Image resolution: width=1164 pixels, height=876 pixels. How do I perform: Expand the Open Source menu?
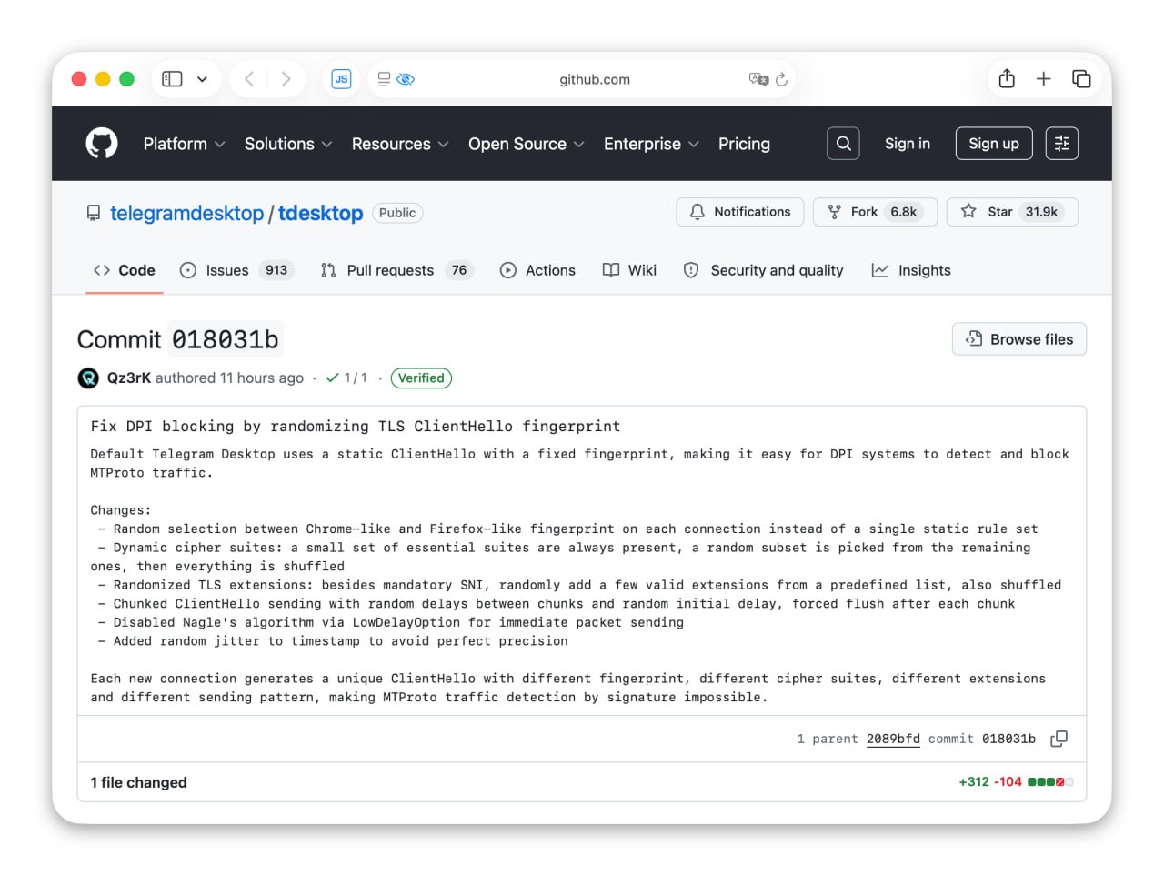pyautogui.click(x=526, y=144)
